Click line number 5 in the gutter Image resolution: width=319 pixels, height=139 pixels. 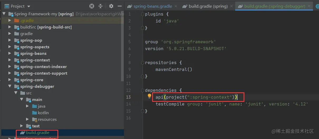coord(129,42)
